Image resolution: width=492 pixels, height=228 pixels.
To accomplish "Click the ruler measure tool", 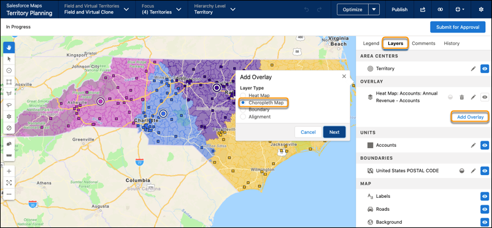I will 9,155.
